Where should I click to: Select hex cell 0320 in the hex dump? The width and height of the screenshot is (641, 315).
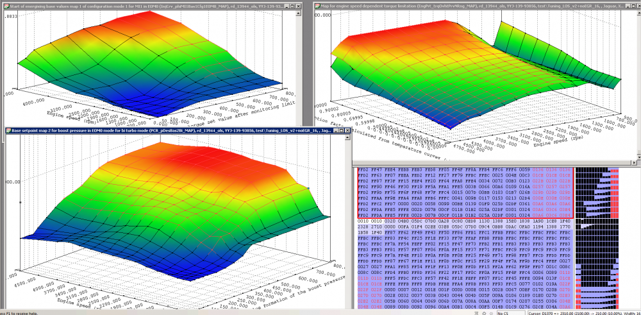tap(390, 221)
